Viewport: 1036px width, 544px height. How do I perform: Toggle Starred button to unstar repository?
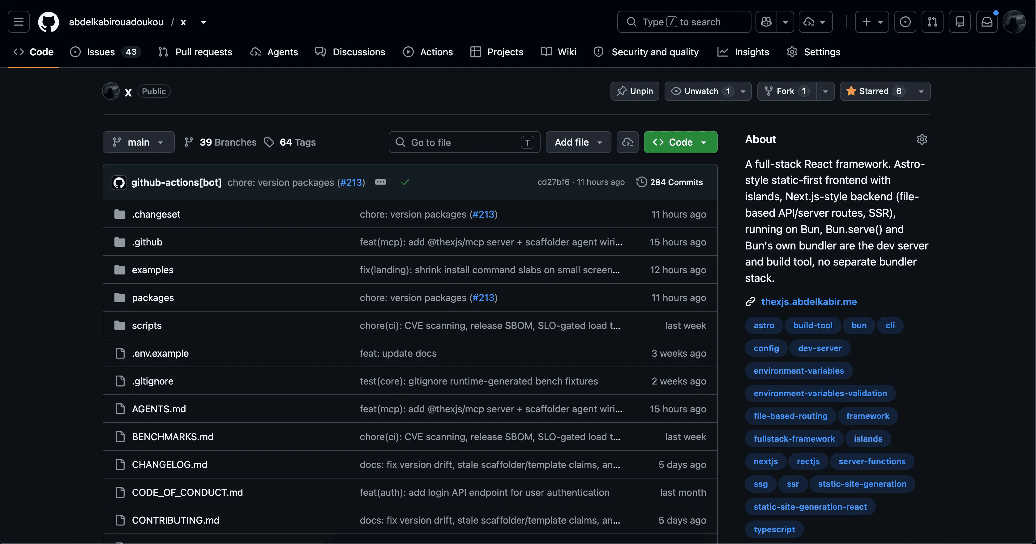[x=875, y=91]
